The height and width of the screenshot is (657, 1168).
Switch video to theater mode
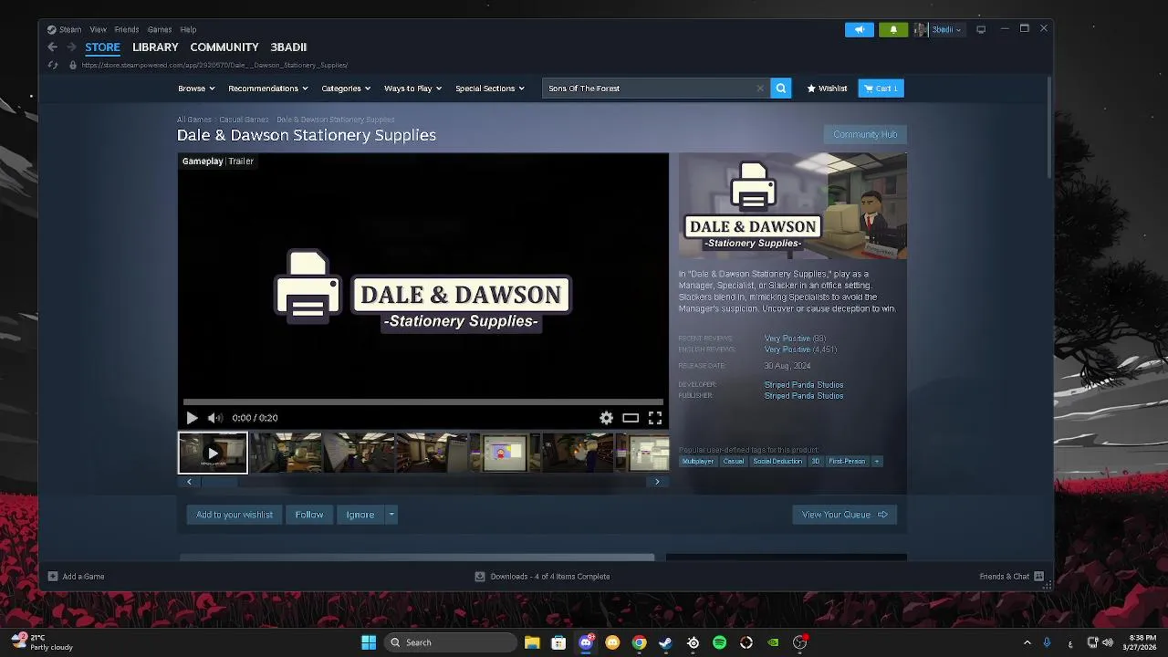tap(631, 418)
